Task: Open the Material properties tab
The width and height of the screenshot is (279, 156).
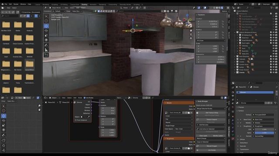Action: [233, 139]
